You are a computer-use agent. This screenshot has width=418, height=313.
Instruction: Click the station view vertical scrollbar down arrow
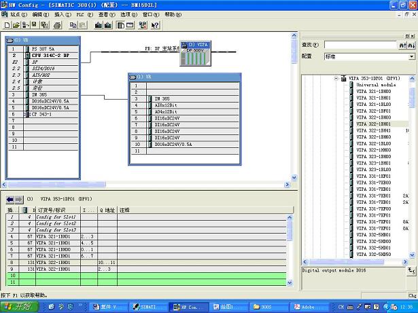tap(294, 177)
